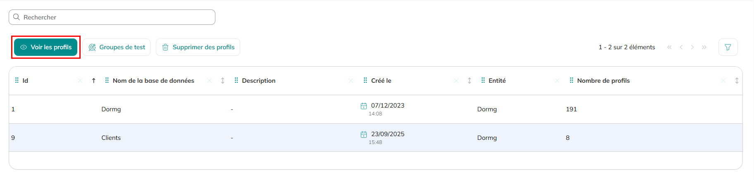This screenshot has height=180, width=754.
Task: Click the Voir les profils button
Action: 45,47
